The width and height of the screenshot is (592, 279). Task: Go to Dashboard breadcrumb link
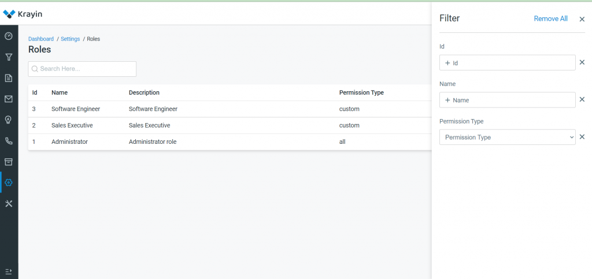[x=41, y=39]
